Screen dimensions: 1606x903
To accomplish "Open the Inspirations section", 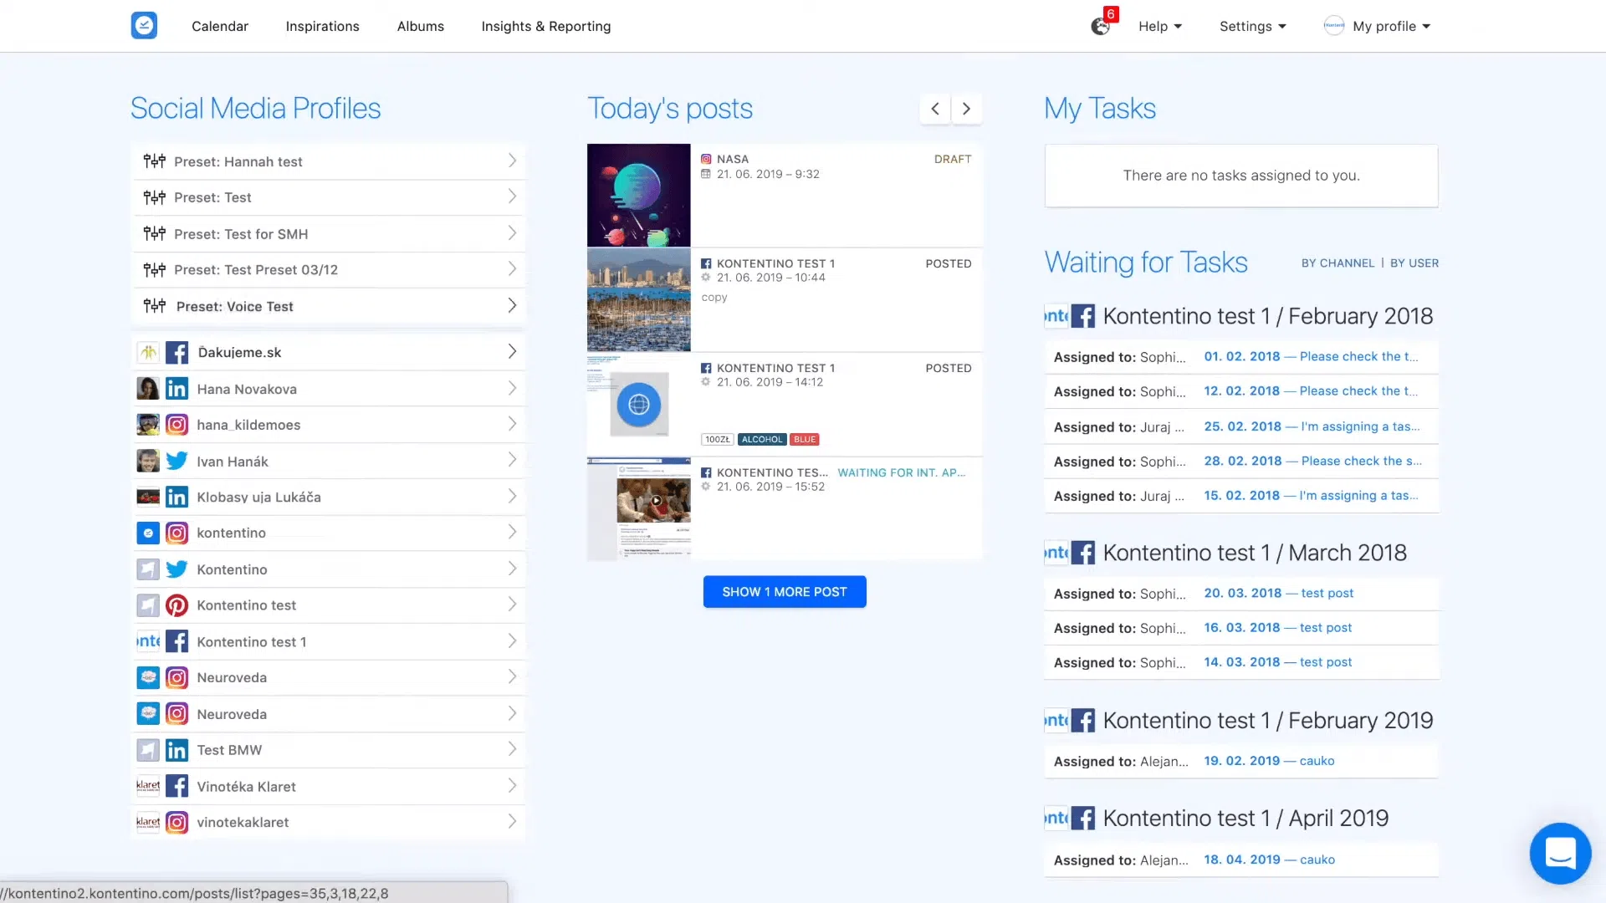I will [322, 26].
